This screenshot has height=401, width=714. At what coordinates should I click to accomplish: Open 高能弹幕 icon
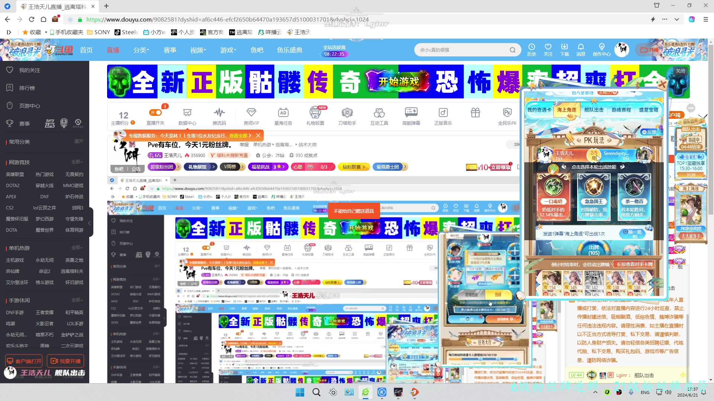point(411,116)
